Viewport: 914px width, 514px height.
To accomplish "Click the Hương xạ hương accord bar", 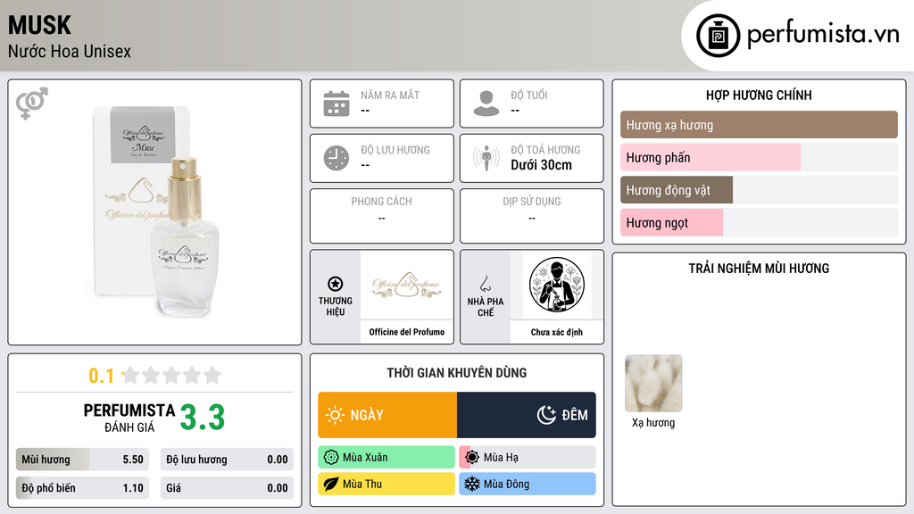I will click(x=759, y=125).
